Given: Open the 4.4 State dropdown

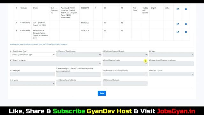Looking at the screenshot, I should pos(171,55).
